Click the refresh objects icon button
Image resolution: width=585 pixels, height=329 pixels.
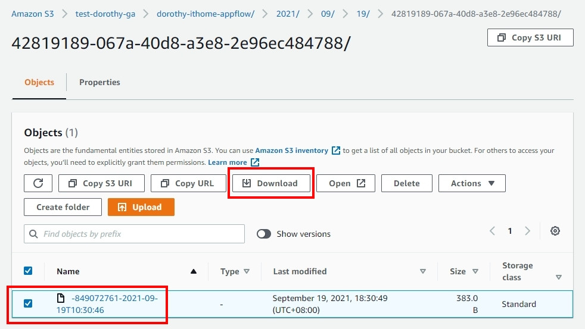(38, 183)
